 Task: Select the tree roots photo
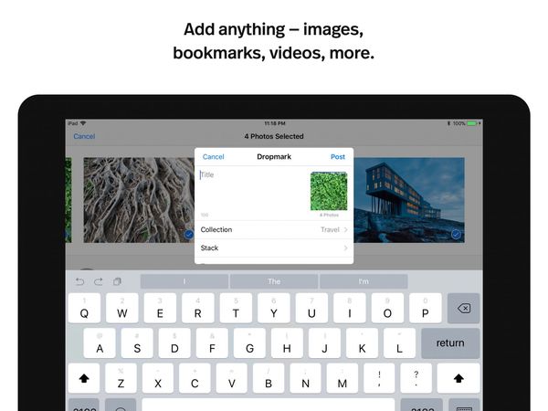[139, 200]
